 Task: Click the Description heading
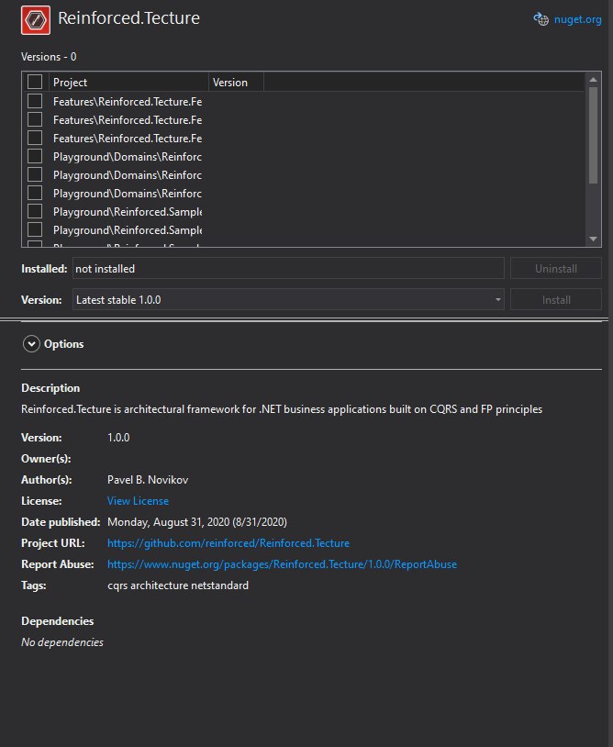point(50,388)
